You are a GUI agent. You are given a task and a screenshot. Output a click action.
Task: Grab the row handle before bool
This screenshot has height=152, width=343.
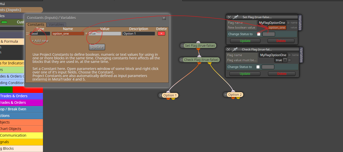28,34
